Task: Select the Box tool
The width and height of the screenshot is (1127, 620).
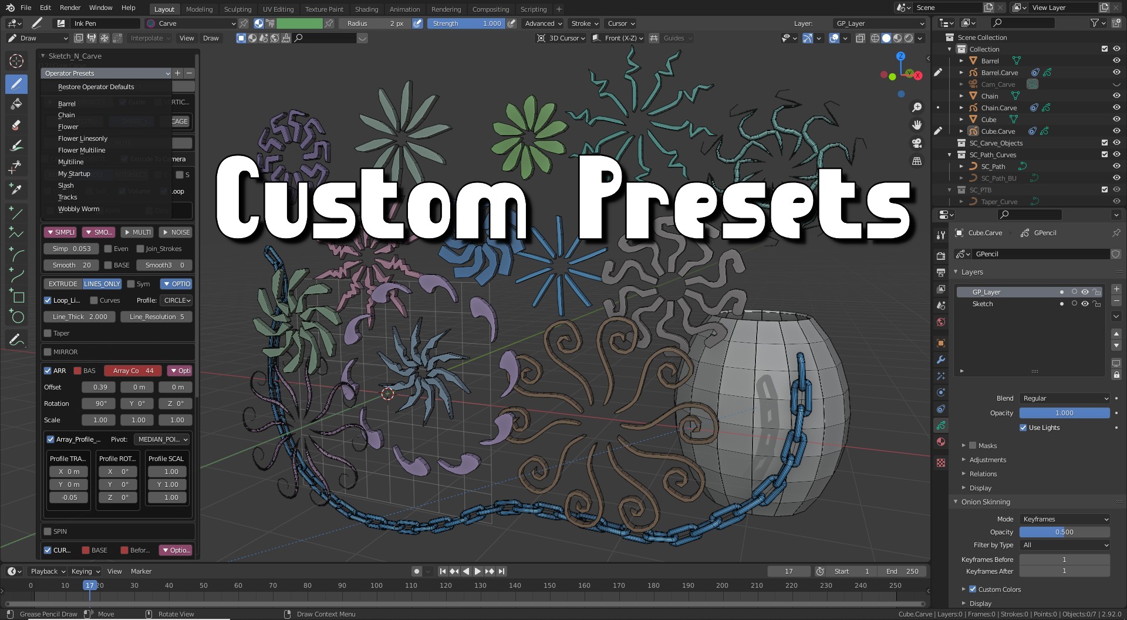Action: (16, 296)
